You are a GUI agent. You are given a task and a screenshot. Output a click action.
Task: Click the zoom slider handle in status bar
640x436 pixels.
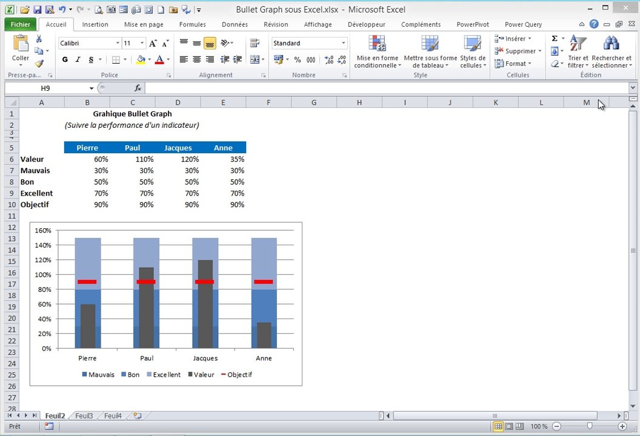pos(589,426)
